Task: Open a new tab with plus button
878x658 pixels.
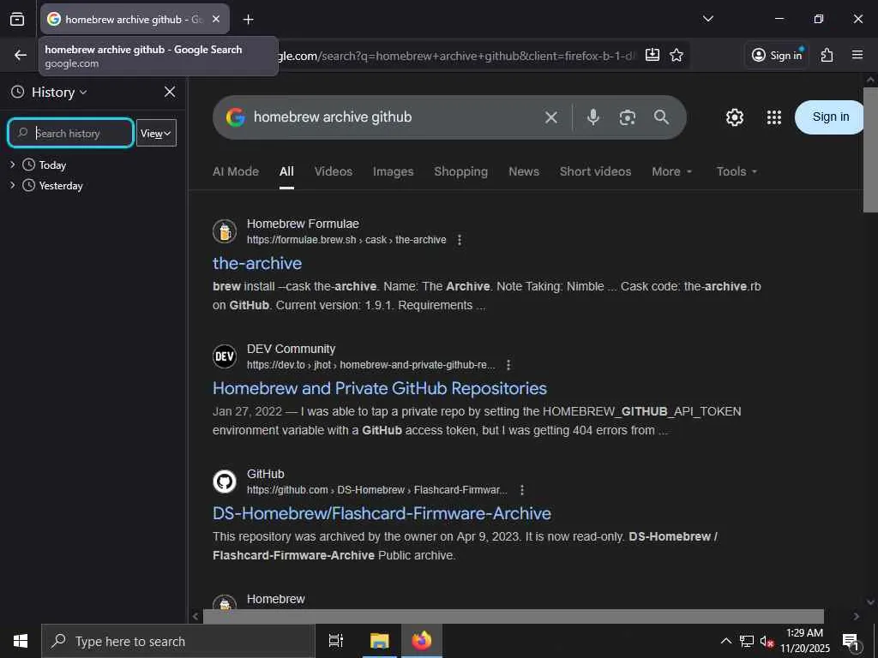Action: [x=248, y=20]
